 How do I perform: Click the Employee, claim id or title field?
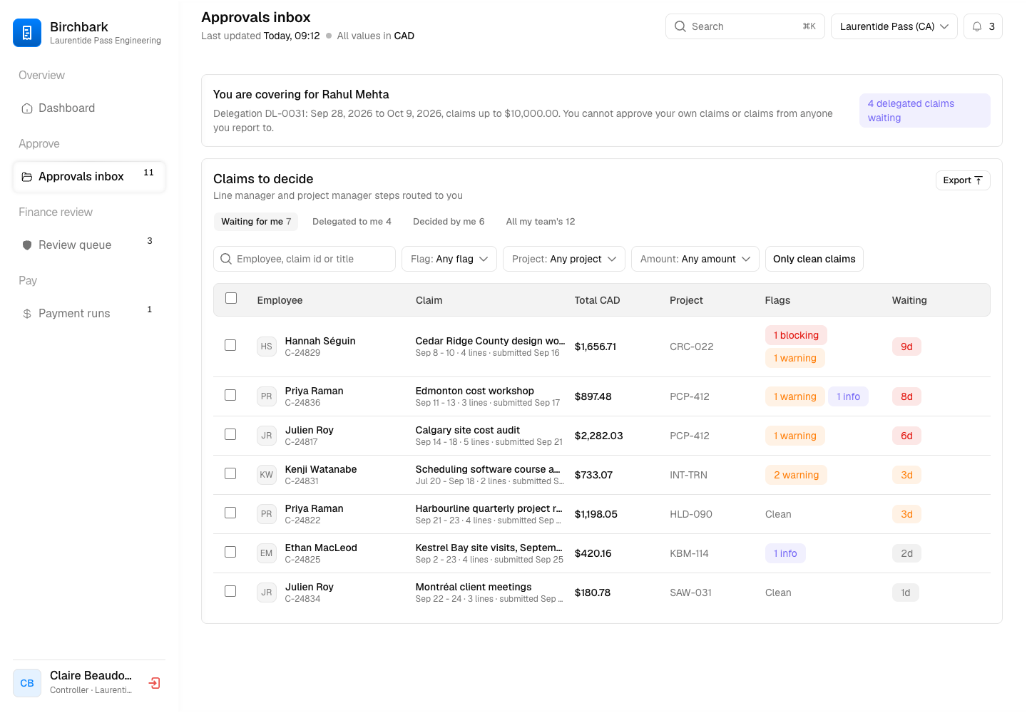coord(305,259)
